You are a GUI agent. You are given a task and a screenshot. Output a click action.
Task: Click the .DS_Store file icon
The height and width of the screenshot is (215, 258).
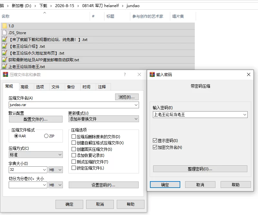click(x=5, y=33)
